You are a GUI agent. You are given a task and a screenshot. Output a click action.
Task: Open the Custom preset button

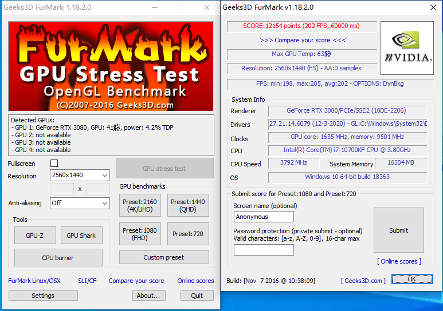click(164, 257)
